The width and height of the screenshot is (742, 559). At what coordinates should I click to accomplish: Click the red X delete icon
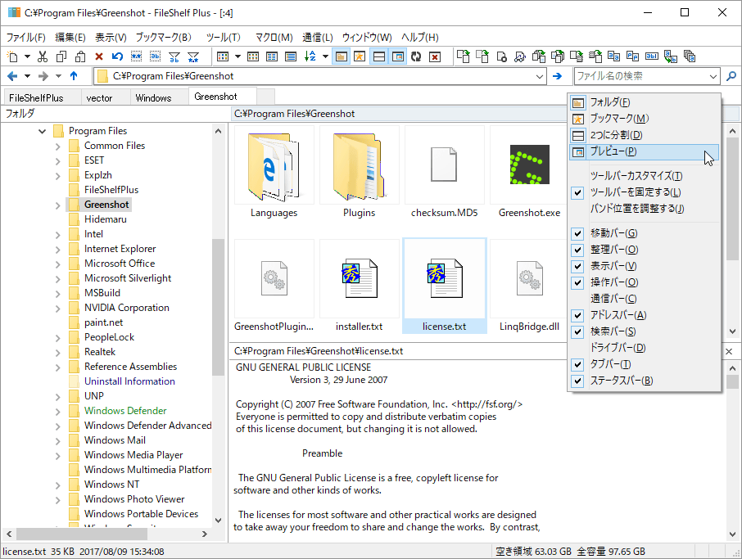[x=99, y=56]
